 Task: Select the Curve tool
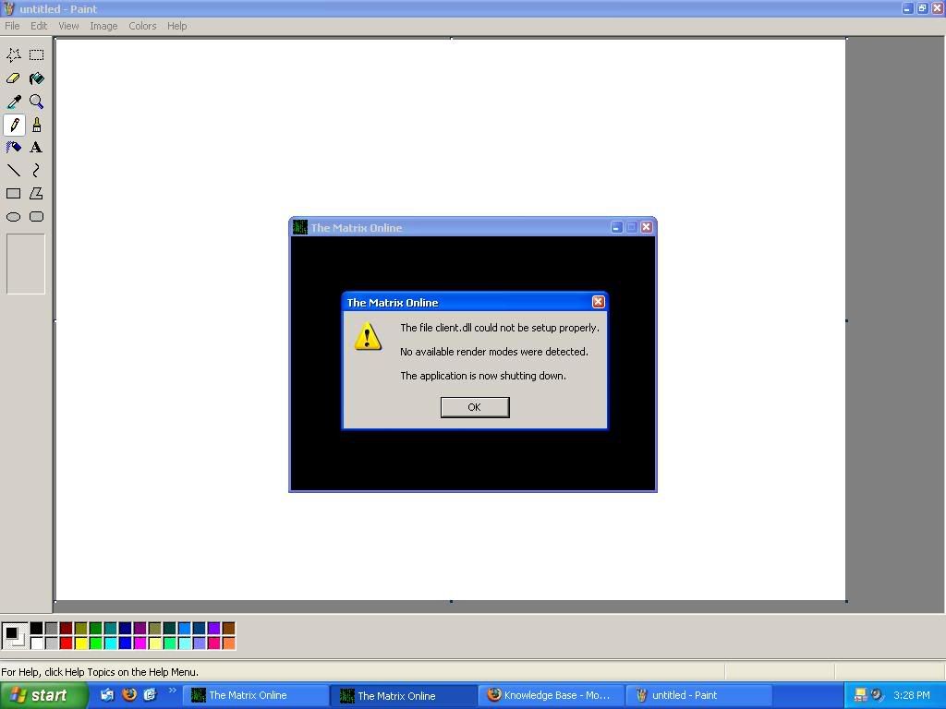point(36,171)
